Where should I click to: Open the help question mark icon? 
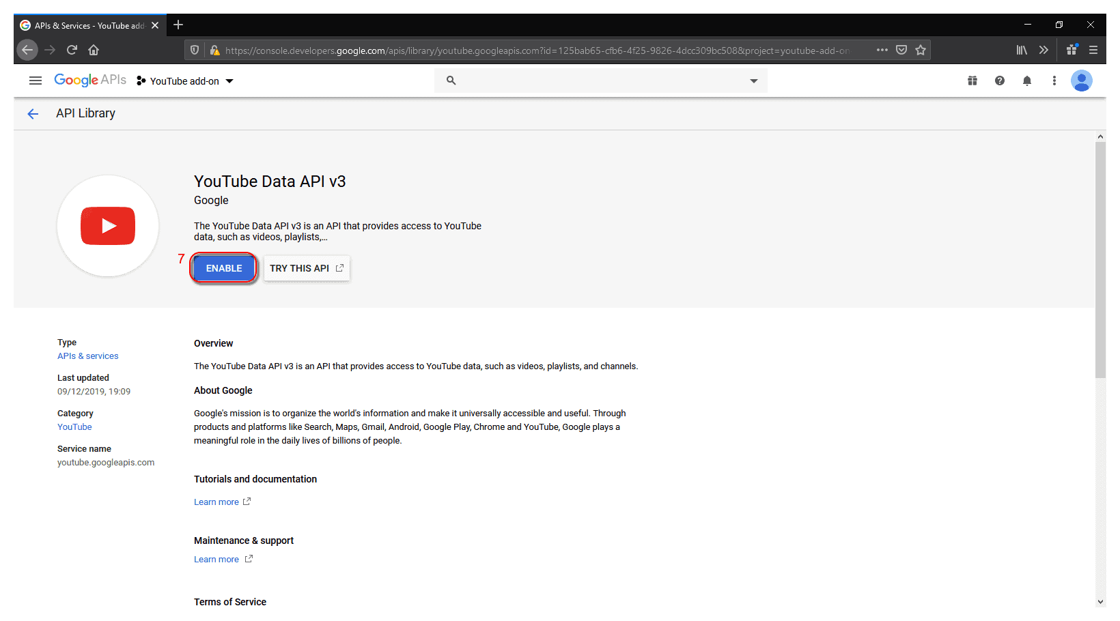[999, 81]
